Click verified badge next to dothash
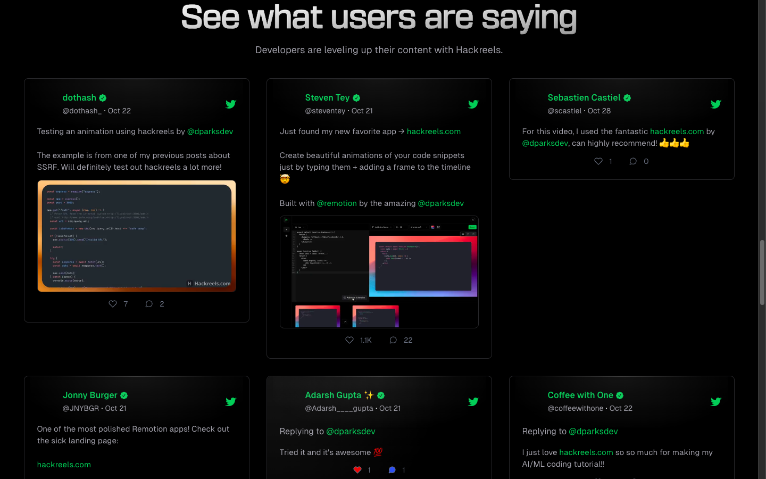This screenshot has height=479, width=766. (x=103, y=98)
